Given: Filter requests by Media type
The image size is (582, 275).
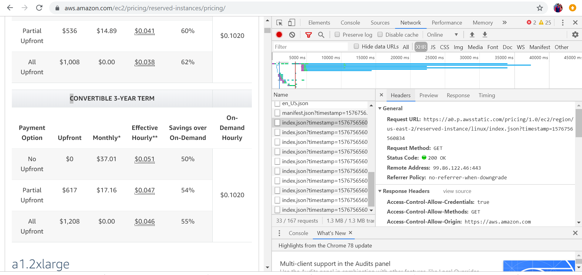Looking at the screenshot, I should 475,47.
